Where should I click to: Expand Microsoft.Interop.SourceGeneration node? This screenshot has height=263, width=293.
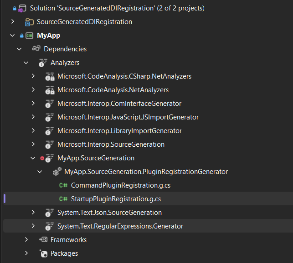(33, 144)
